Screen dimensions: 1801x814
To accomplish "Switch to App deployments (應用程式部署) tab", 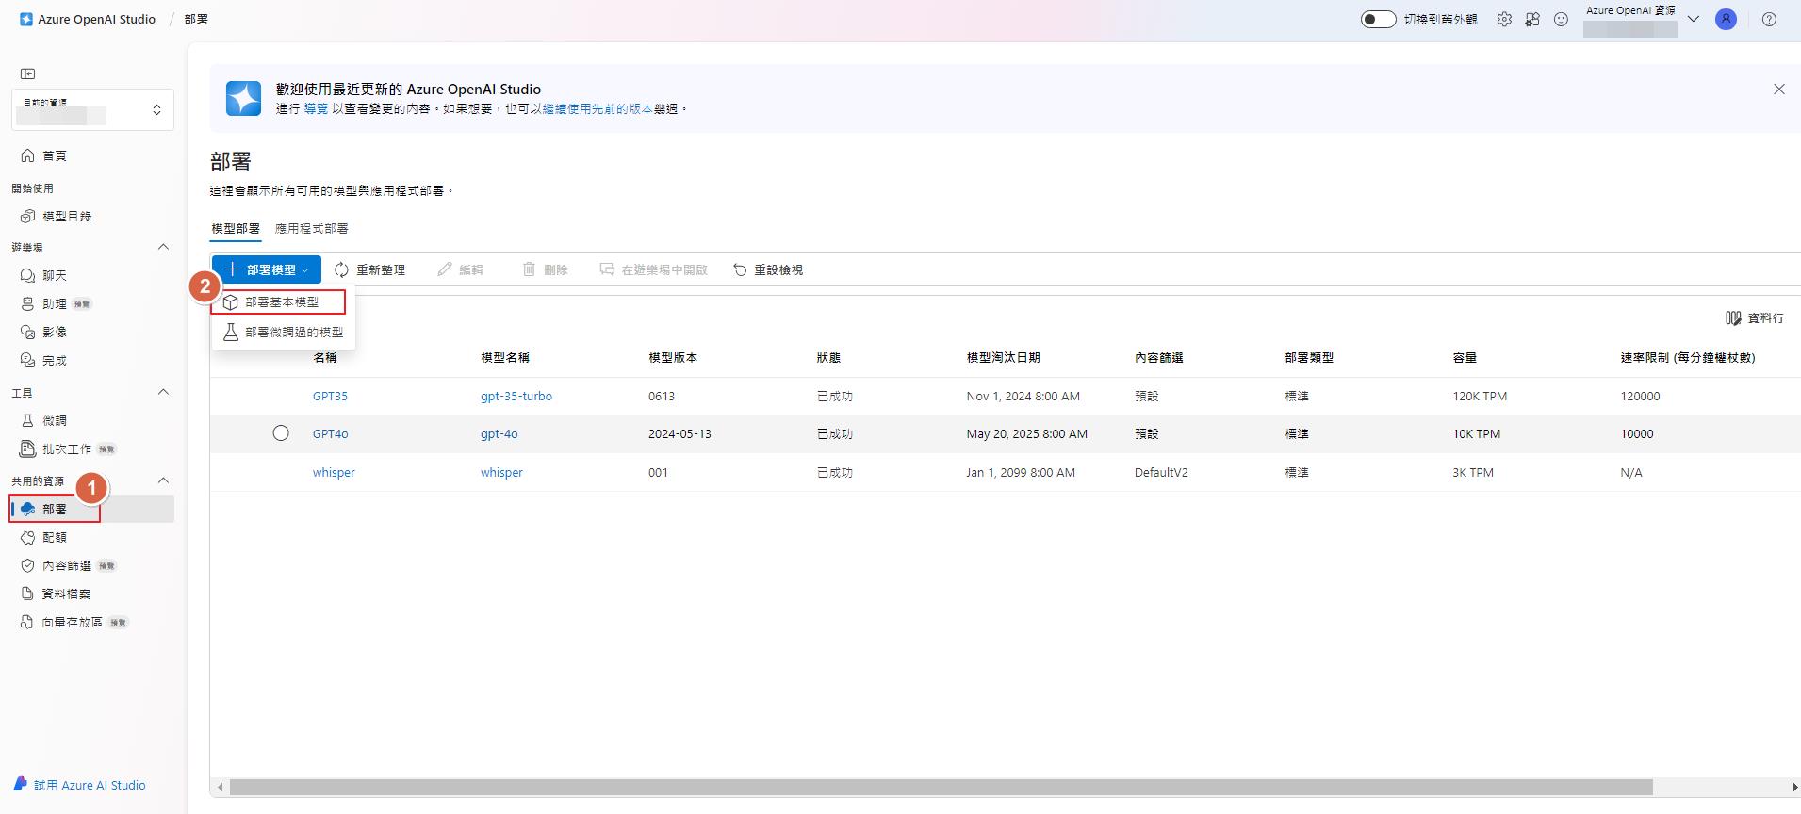I will [312, 228].
